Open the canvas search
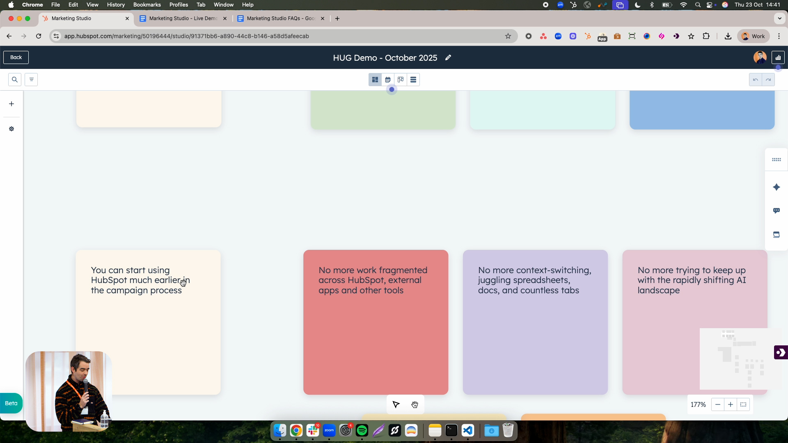This screenshot has height=443, width=788. (x=14, y=80)
